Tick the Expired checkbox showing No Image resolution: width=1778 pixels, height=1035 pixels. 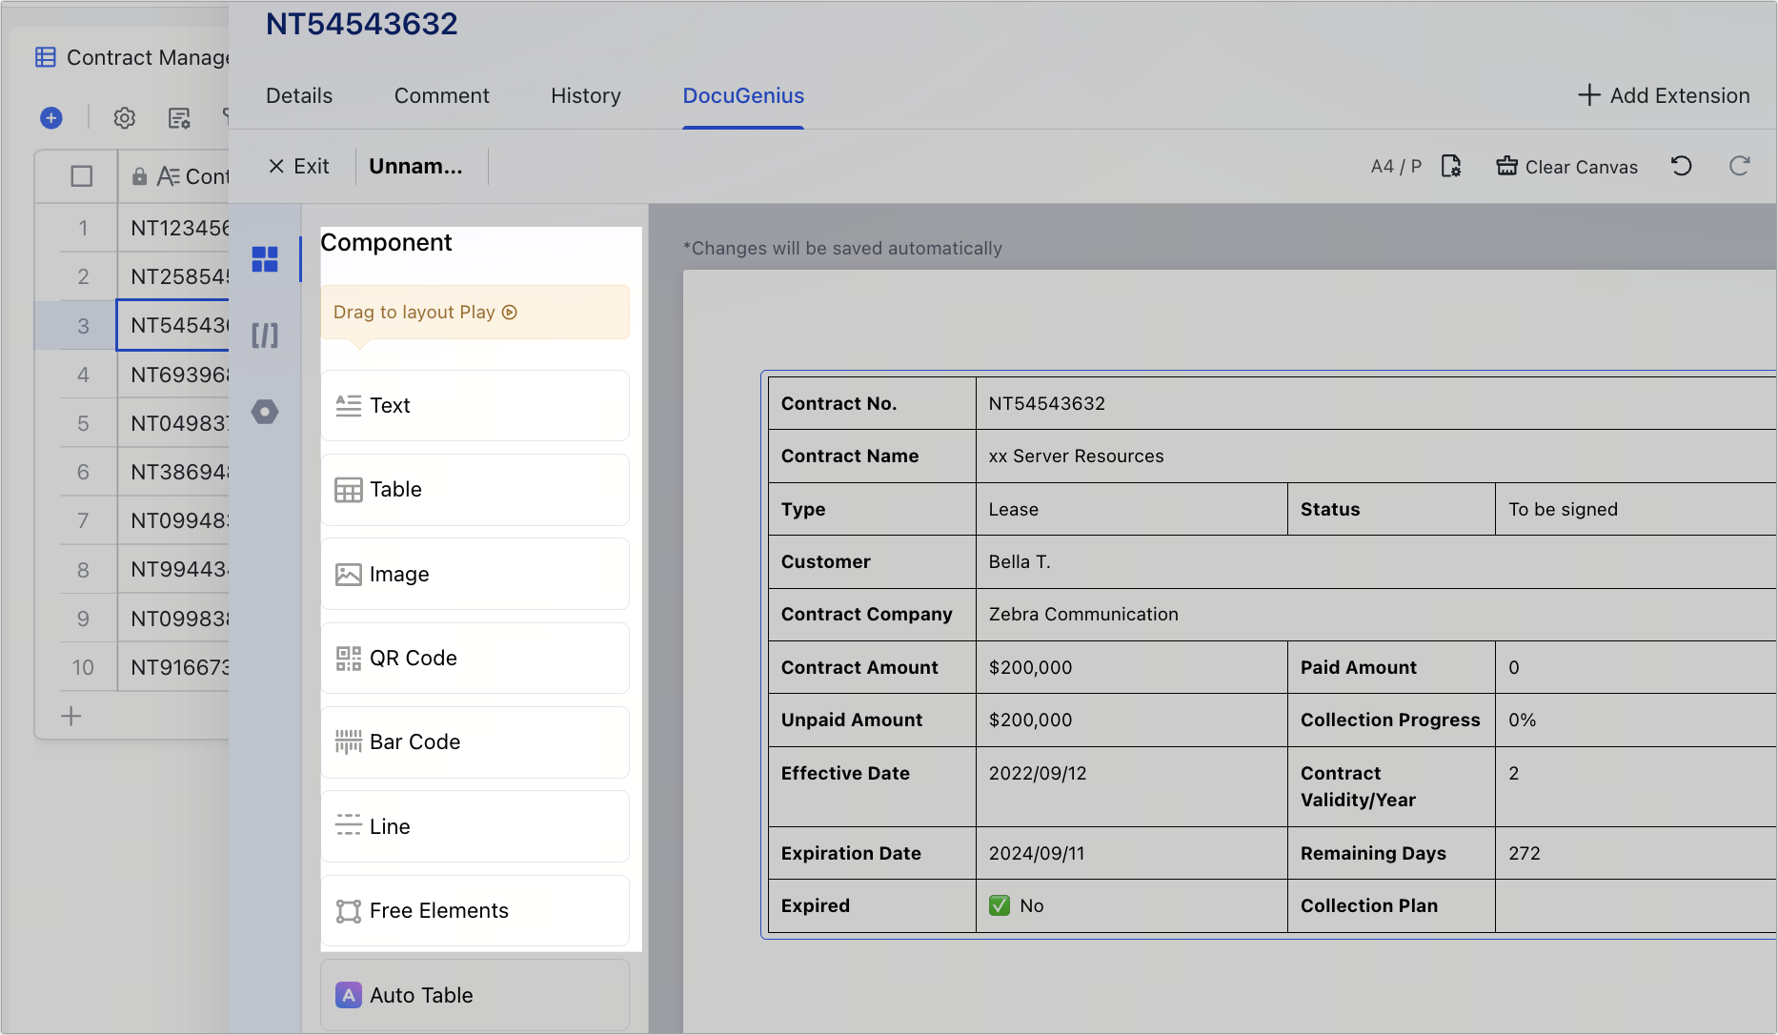pos(1000,905)
